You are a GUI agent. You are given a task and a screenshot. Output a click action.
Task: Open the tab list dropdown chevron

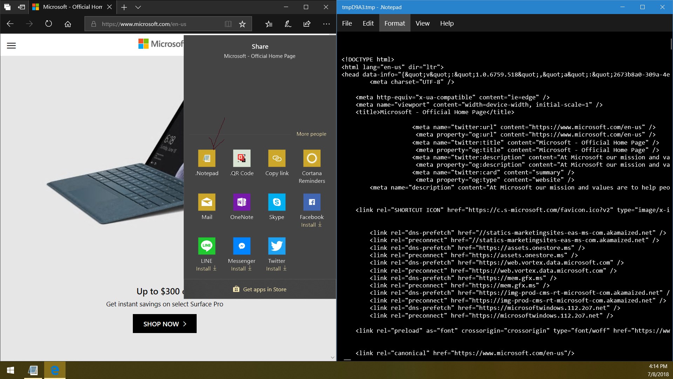click(x=138, y=7)
